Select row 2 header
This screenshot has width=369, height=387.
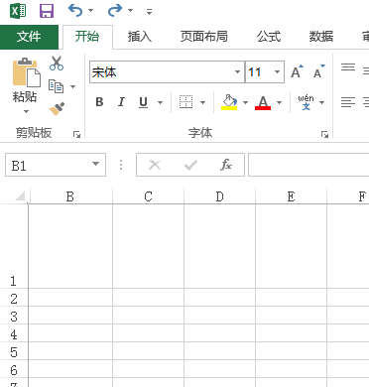14,298
